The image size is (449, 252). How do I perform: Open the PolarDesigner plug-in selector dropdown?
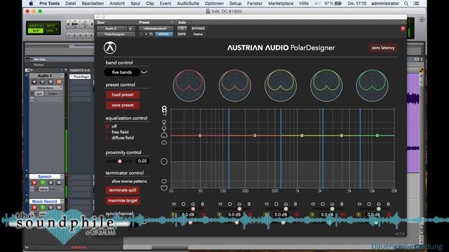click(116, 34)
